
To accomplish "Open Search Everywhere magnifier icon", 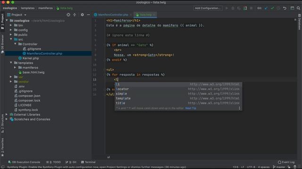I will (x=298, y=8).
